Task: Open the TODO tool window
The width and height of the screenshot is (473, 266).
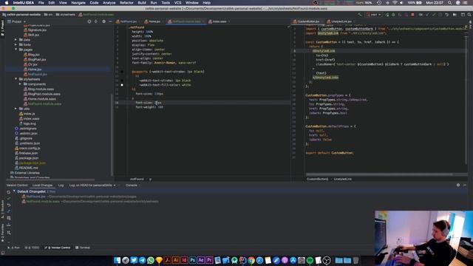Action: [x=33, y=248]
